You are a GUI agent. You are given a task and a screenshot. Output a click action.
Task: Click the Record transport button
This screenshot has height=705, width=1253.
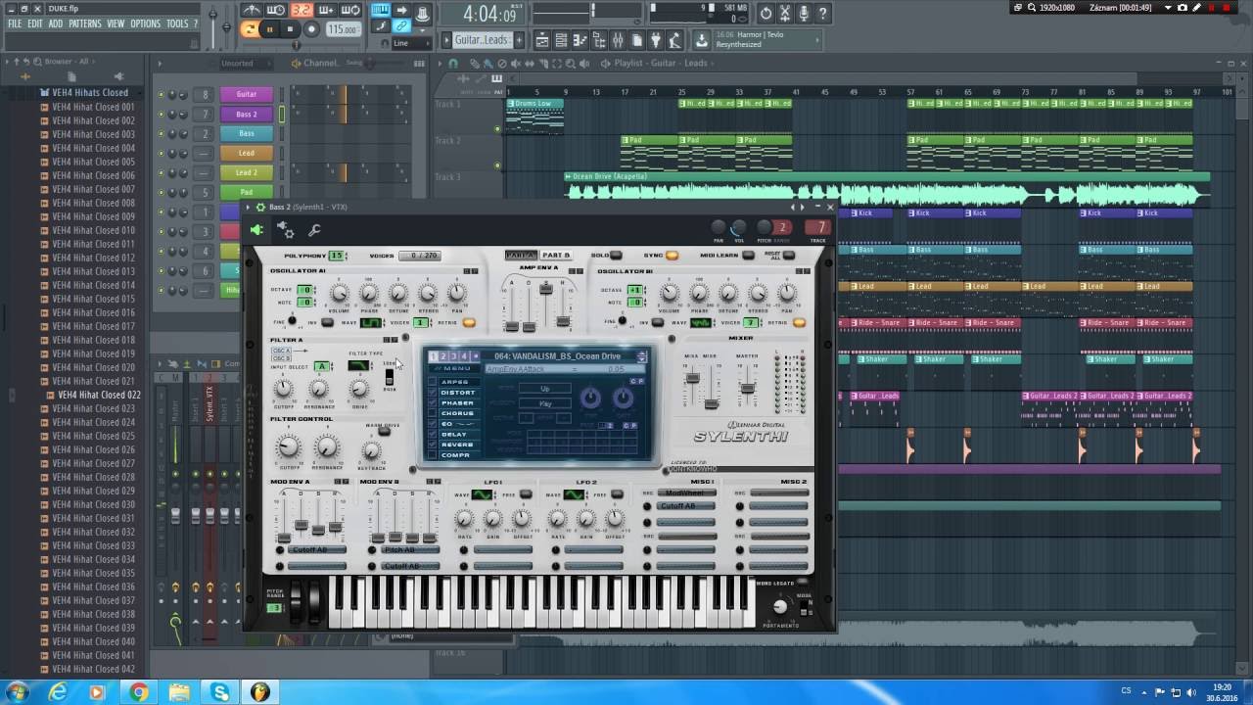[x=311, y=29]
